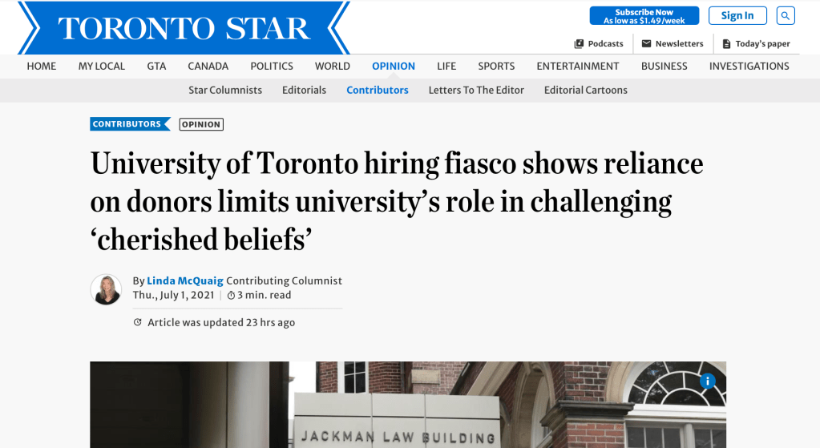Click the image info icon
The image size is (820, 448).
(x=707, y=381)
